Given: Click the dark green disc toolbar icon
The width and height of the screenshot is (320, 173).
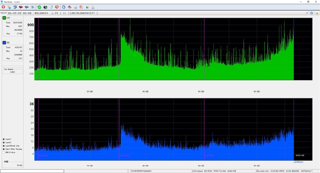Looking at the screenshot, I should click(x=45, y=7).
